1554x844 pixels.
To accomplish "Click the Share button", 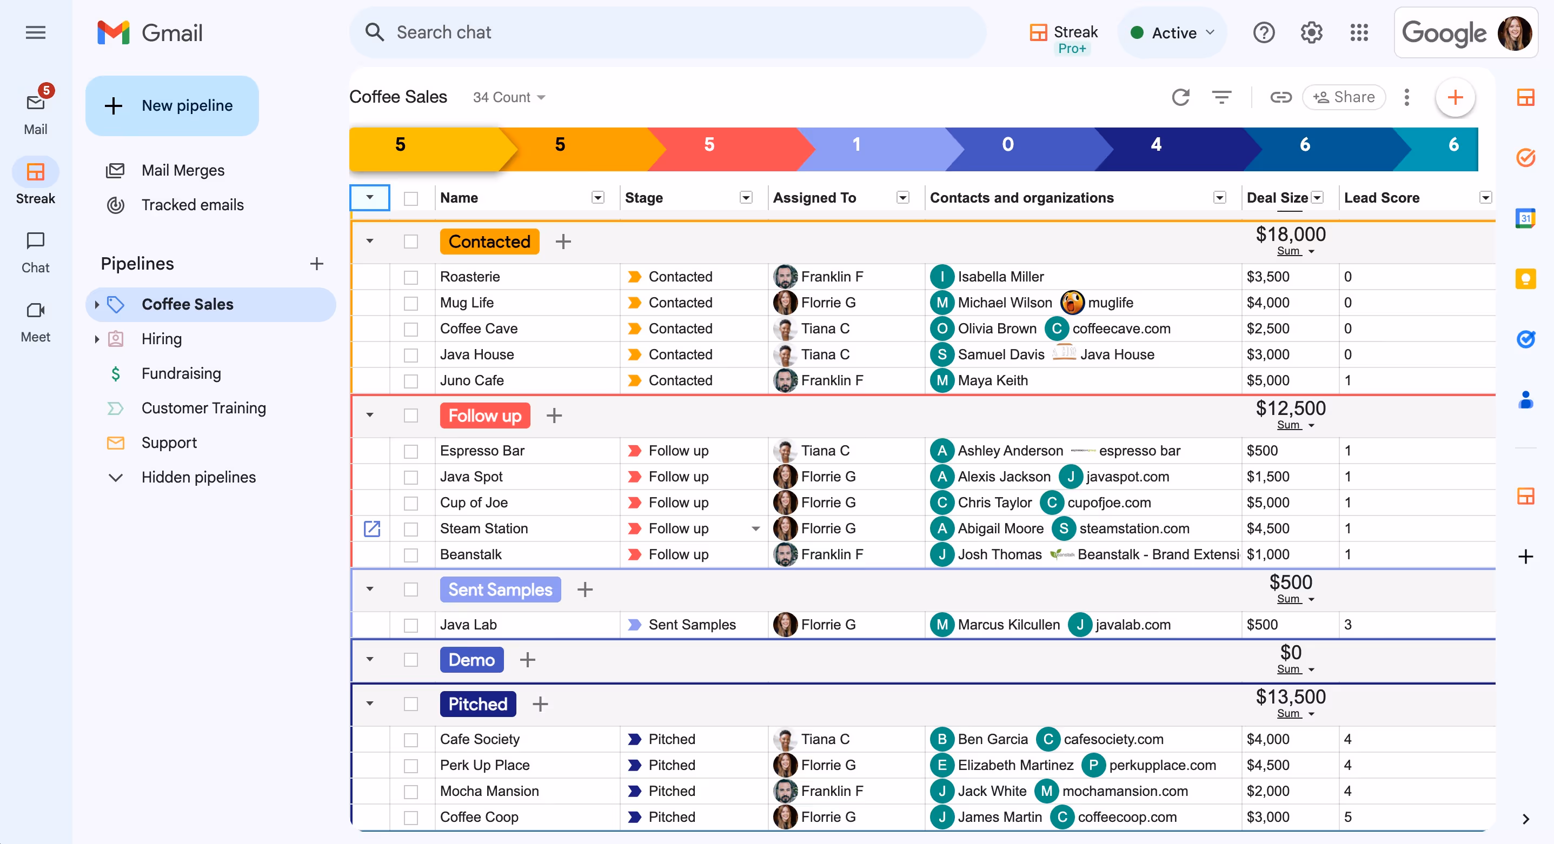I will (x=1344, y=97).
